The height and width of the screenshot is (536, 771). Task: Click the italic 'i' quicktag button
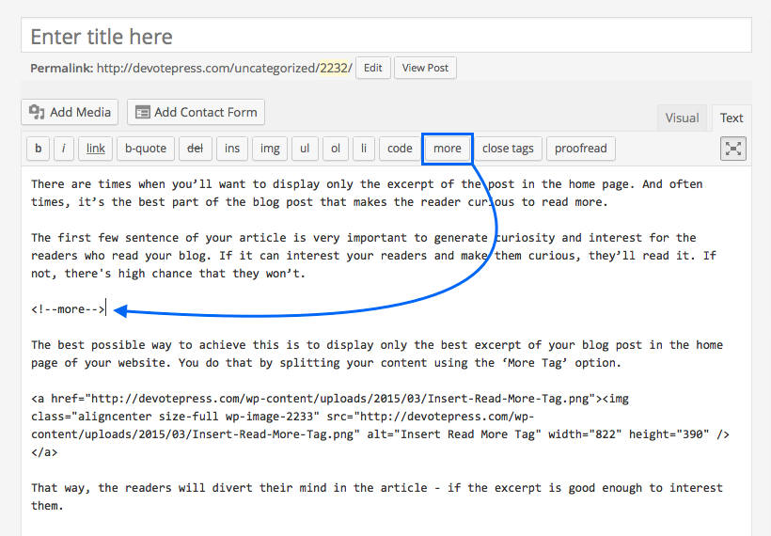click(x=64, y=149)
